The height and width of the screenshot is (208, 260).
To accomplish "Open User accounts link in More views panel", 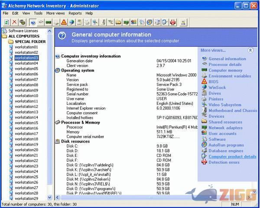I will click(223, 133).
